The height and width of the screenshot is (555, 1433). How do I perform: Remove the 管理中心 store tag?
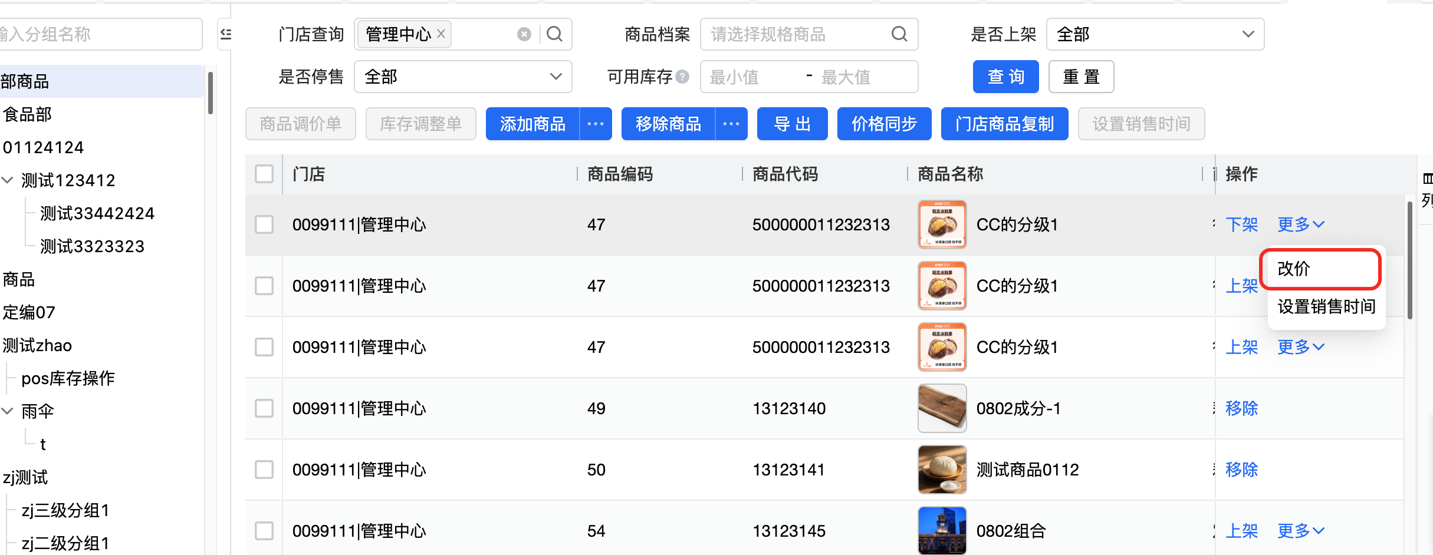coord(441,34)
